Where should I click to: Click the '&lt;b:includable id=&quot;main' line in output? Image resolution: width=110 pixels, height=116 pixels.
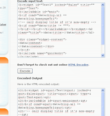point(53,101)
